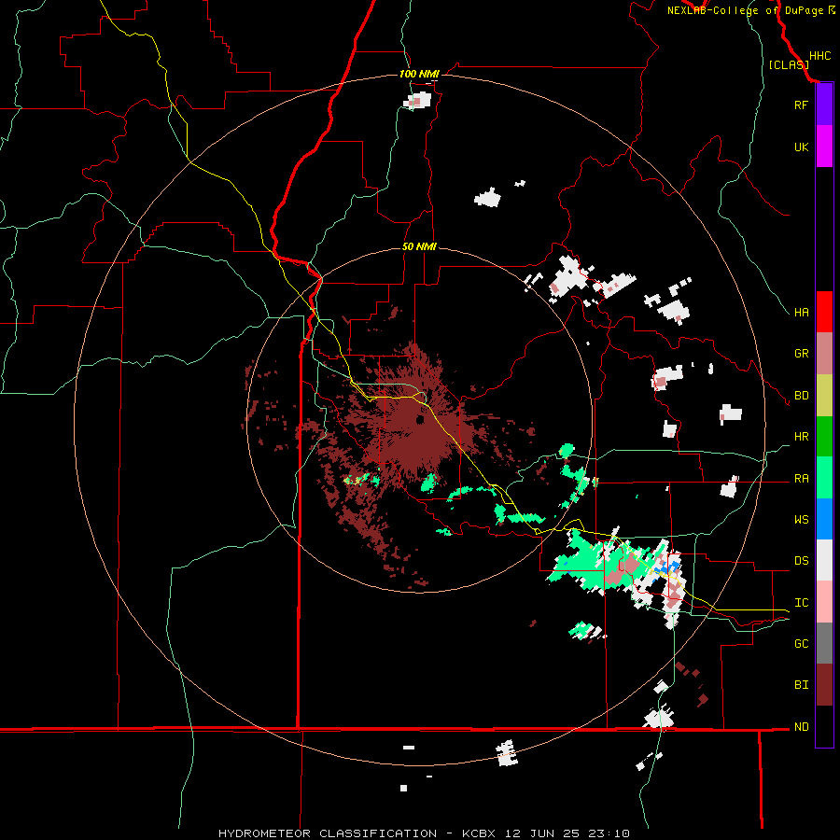Click the BI brown legend swatch
The width and height of the screenshot is (840, 840).
click(x=824, y=685)
